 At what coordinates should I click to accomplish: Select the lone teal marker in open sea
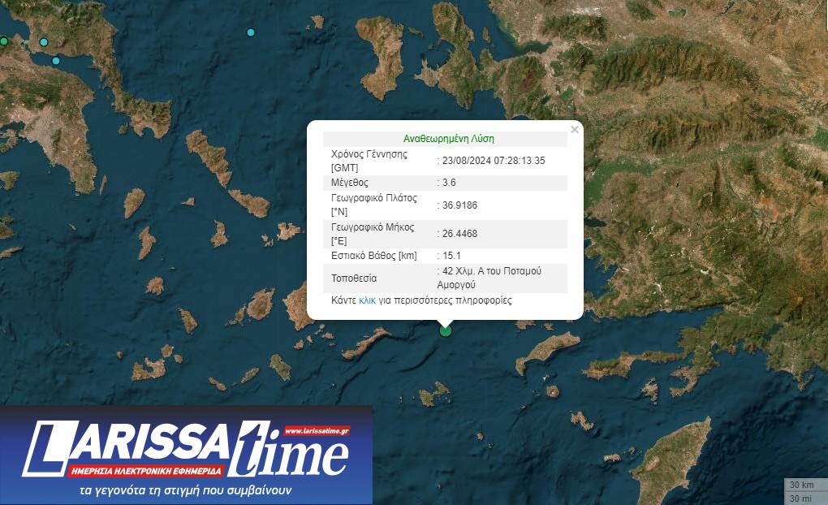251,32
